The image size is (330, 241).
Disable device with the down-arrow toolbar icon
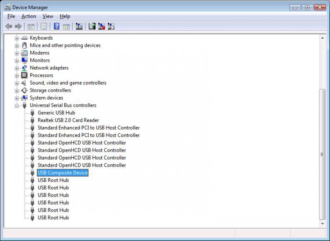(x=111, y=26)
